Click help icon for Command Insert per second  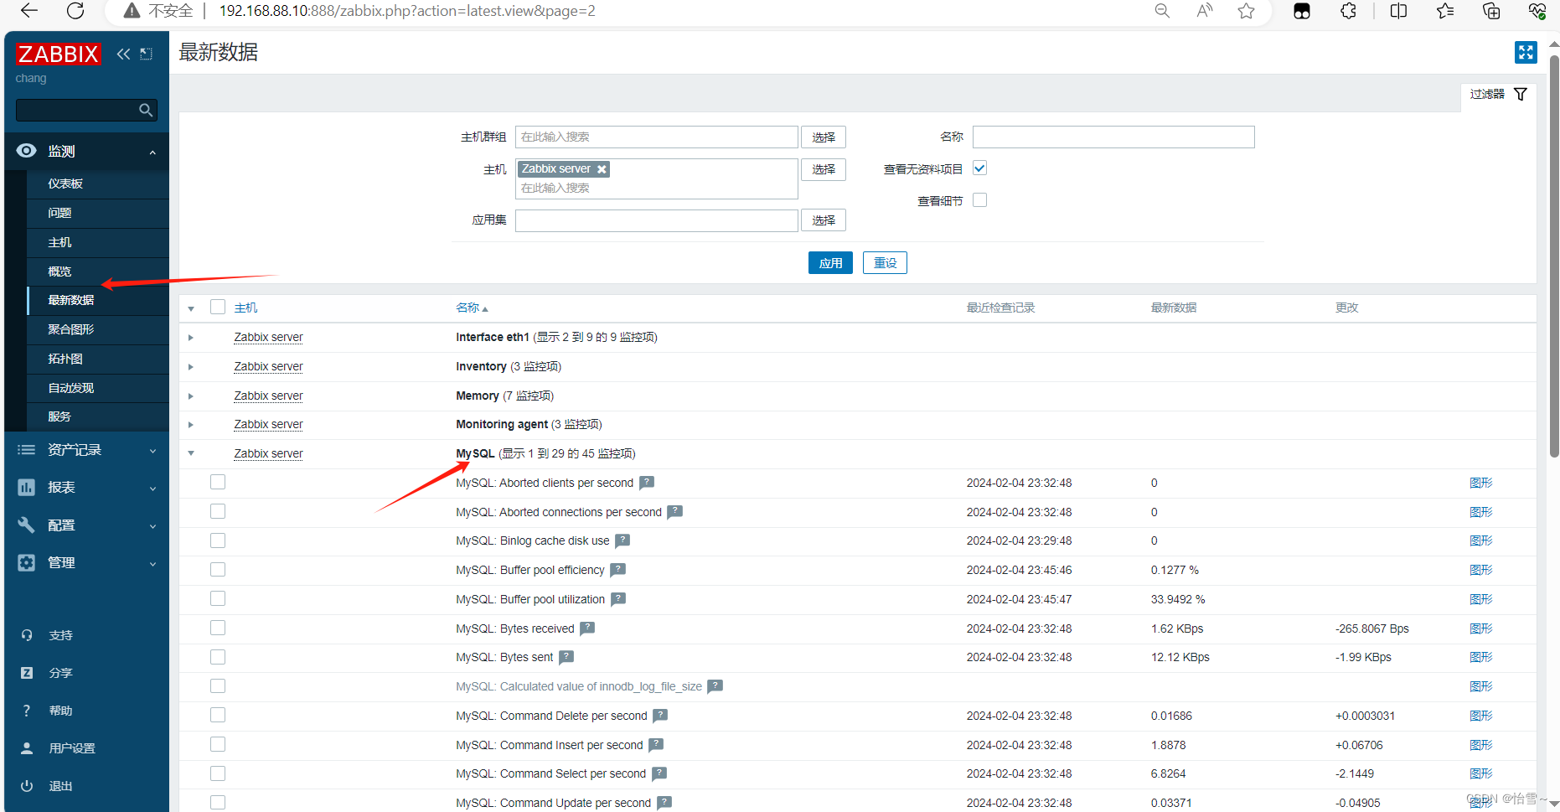(656, 745)
